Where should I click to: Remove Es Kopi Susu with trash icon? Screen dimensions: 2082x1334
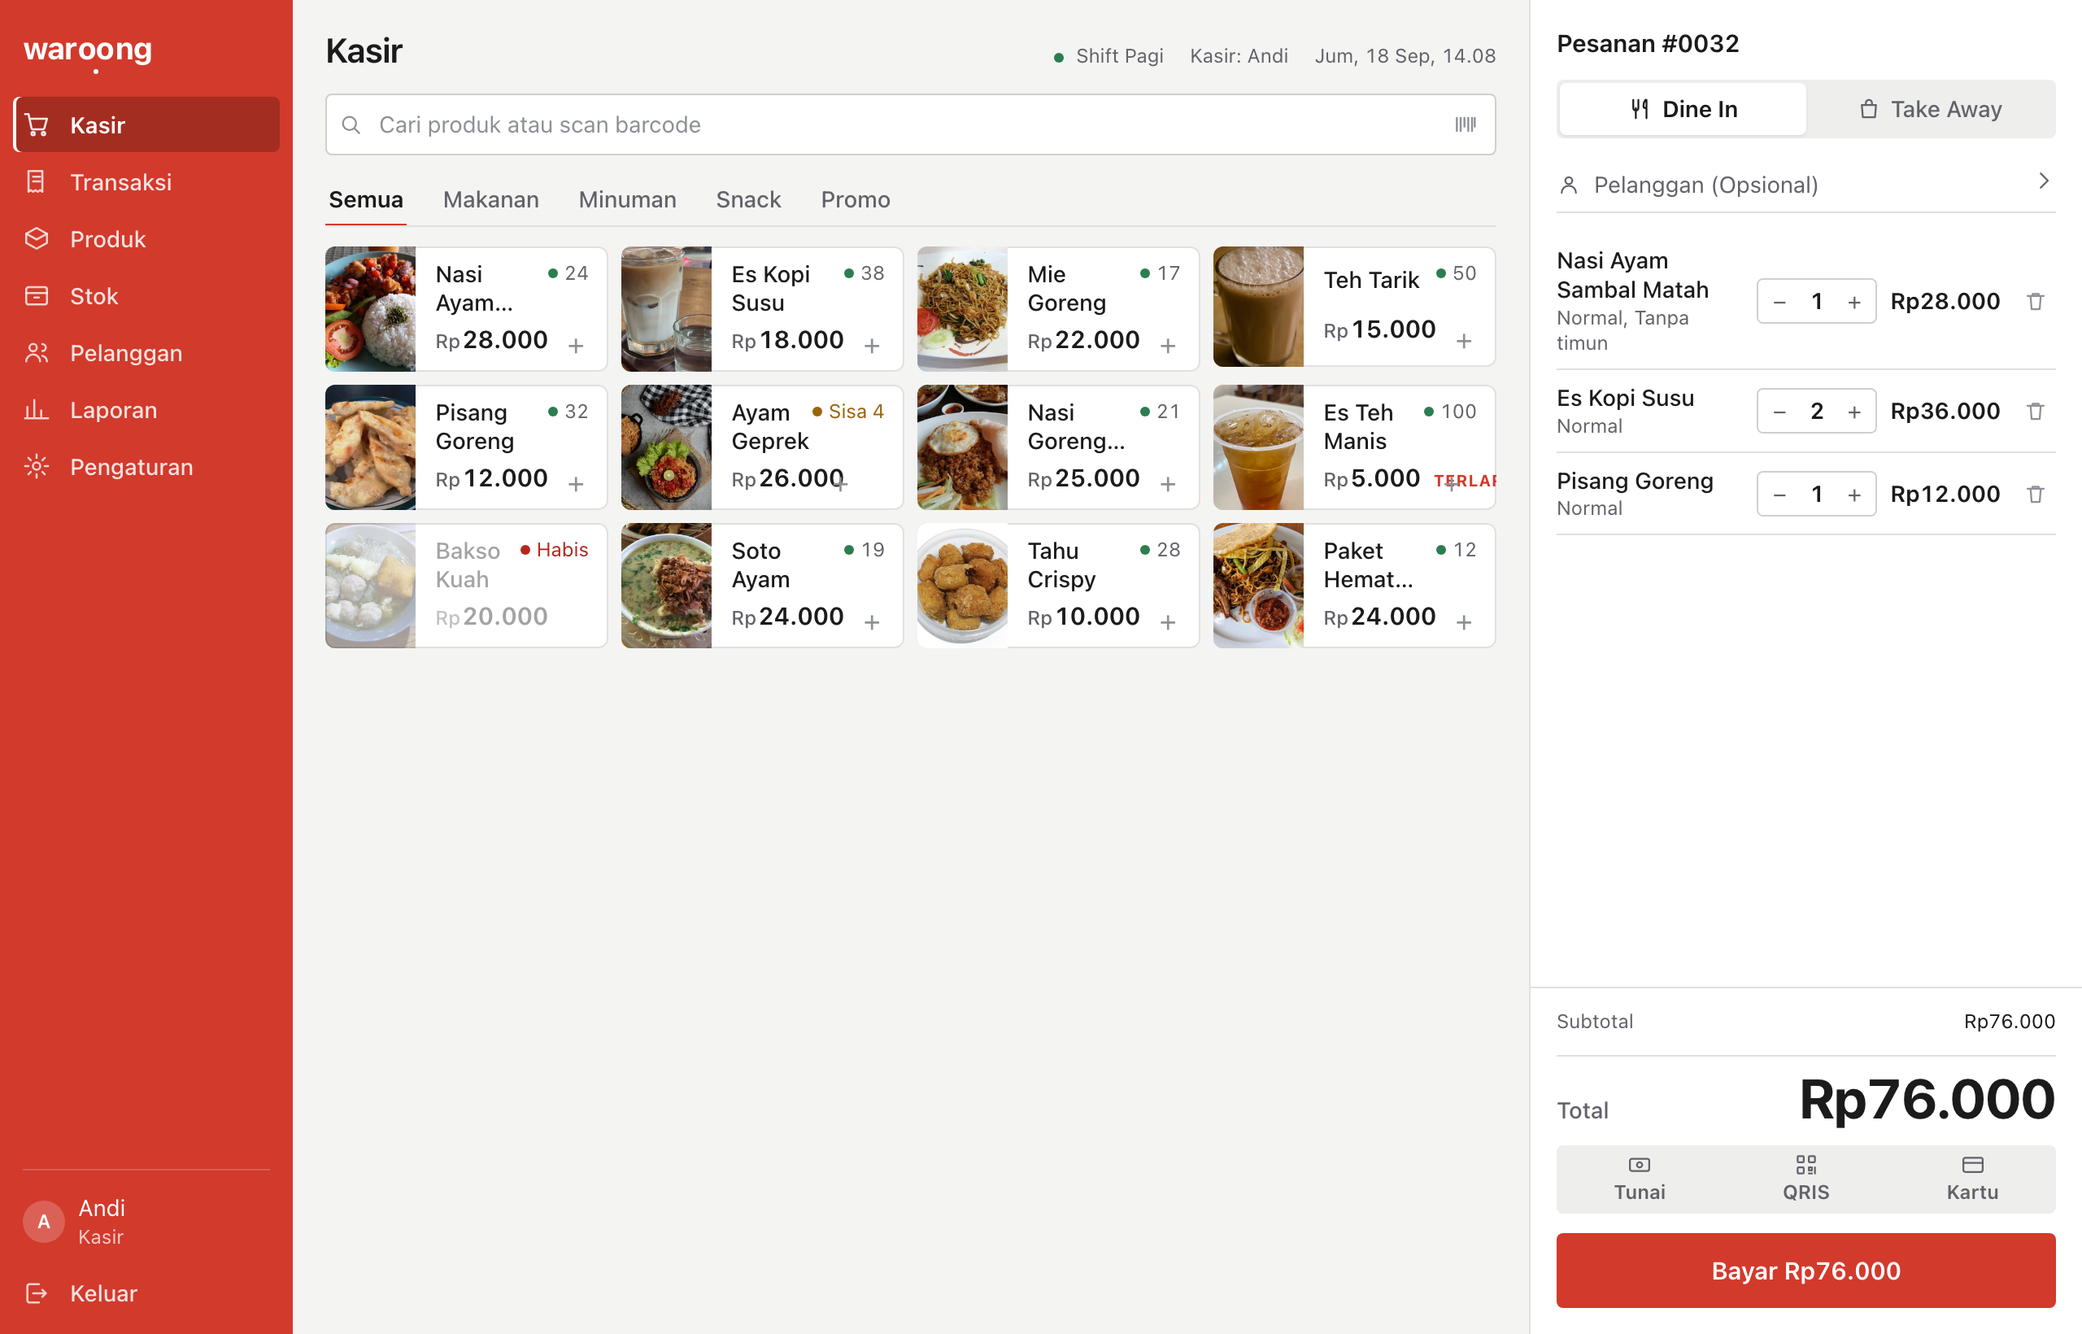[x=2035, y=411]
